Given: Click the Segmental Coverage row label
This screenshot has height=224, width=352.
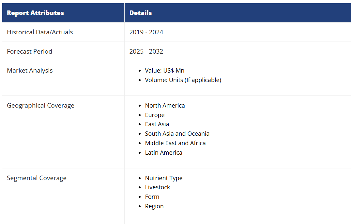Looking at the screenshot, I should click(x=37, y=178).
